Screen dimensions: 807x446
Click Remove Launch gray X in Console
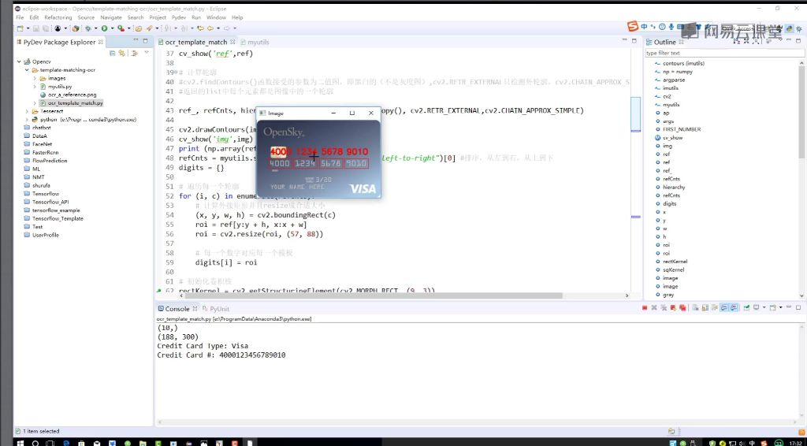(654, 307)
